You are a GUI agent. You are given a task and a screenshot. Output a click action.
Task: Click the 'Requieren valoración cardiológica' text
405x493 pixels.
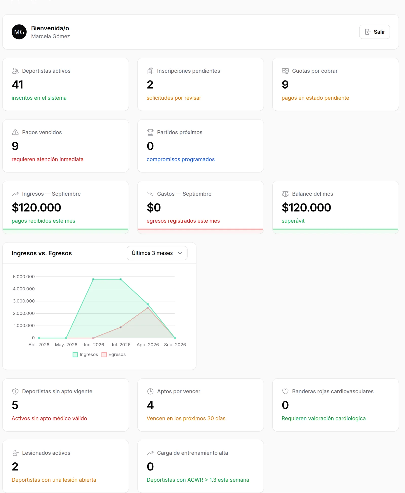pos(323,419)
